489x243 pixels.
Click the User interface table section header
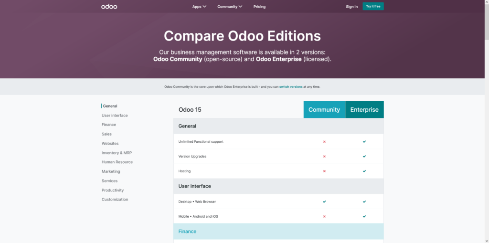coord(278,186)
